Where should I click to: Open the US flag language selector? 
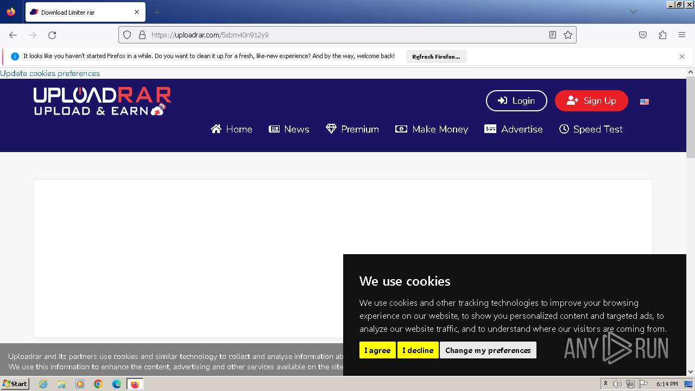pos(645,102)
